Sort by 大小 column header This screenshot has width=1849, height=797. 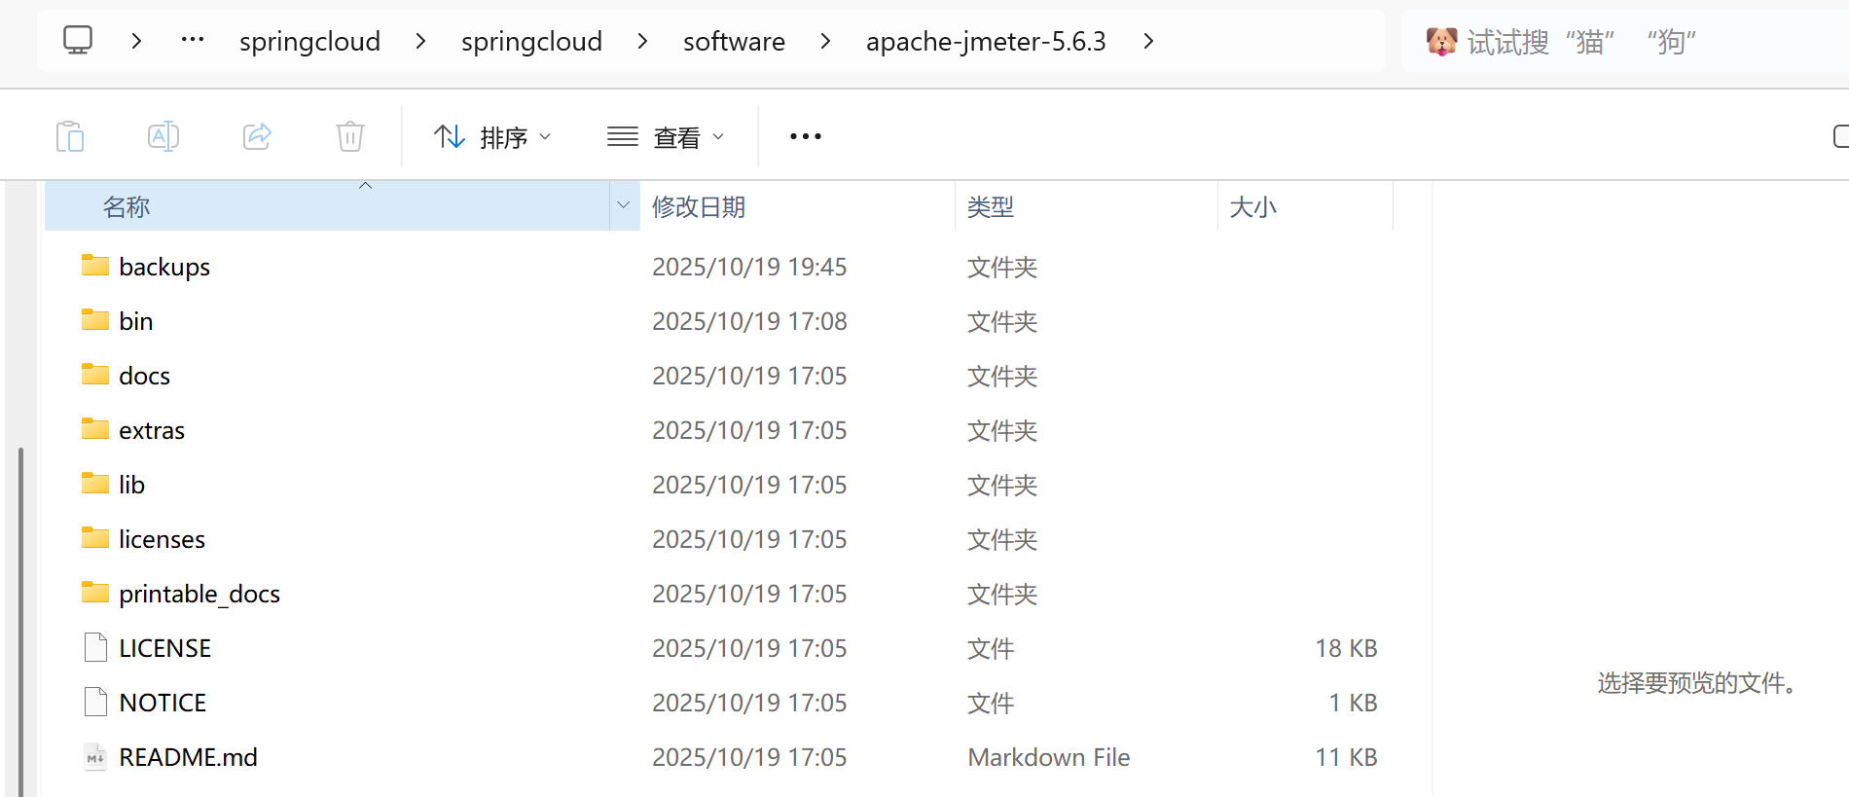[1305, 205]
